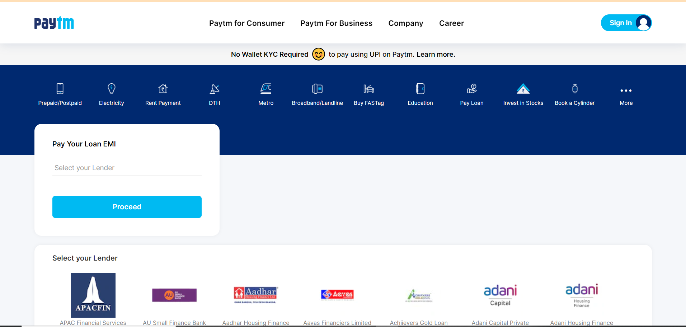Click the Sign In button
Image resolution: width=686 pixels, height=327 pixels.
(x=626, y=23)
